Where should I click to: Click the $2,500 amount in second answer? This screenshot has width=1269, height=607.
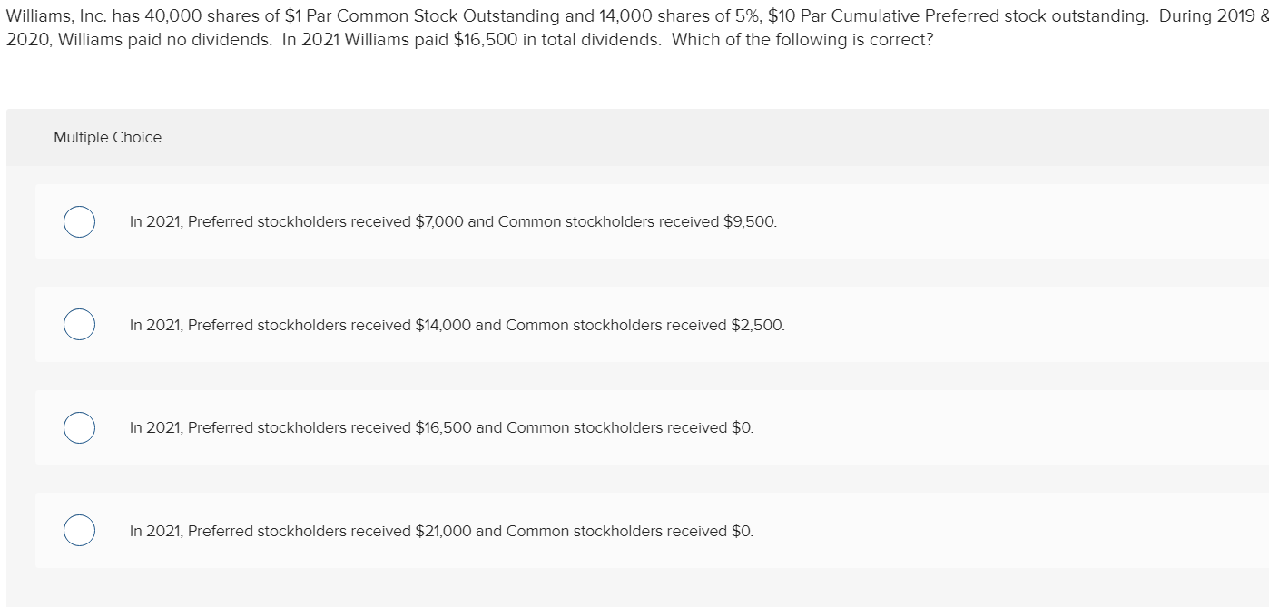(x=757, y=325)
